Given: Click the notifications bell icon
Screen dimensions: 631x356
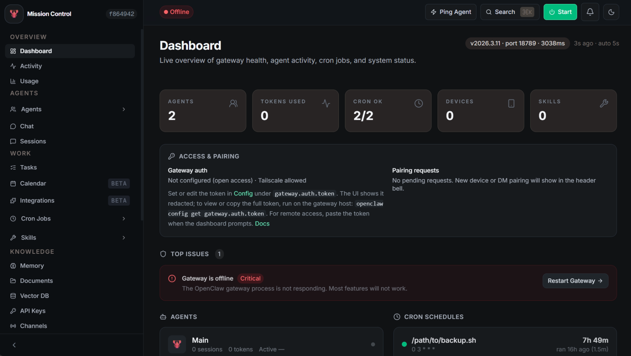Looking at the screenshot, I should click(590, 12).
